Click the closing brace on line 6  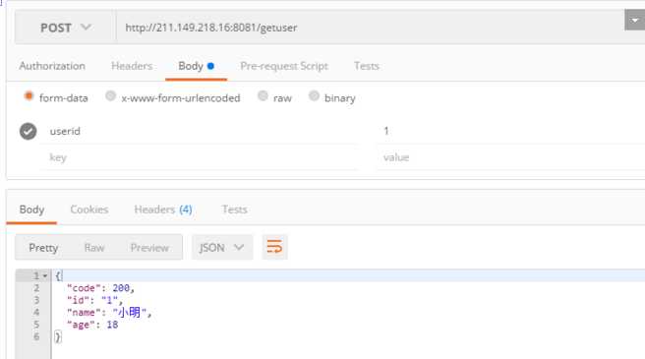pos(58,336)
